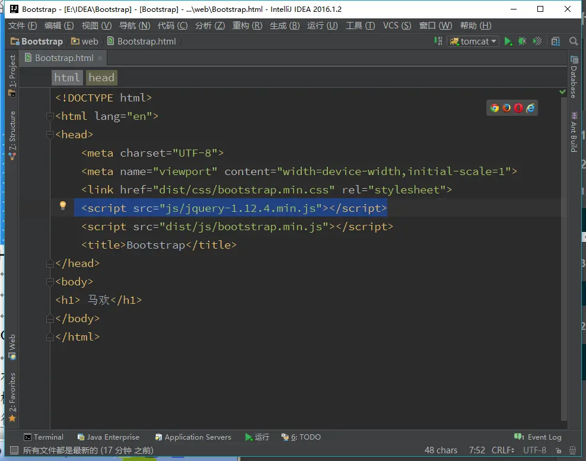Click cursor position 7:52 indicator

click(x=477, y=450)
